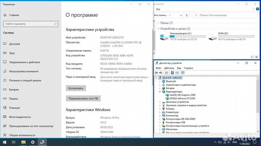The width and height of the screenshot is (261, 146).
Task: Click the Копировать button
Action: [76, 88]
